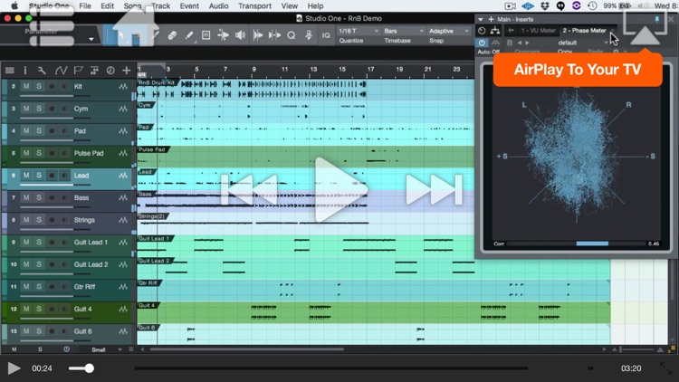Open the Parameter dropdown arrow

(91, 39)
